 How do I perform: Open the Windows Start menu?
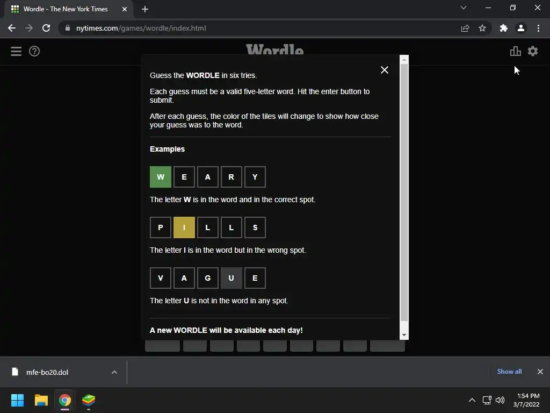[x=17, y=400]
